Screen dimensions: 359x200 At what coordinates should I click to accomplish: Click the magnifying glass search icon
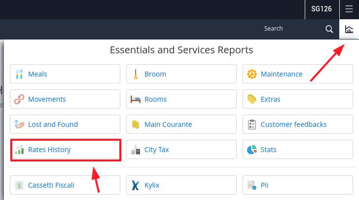point(329,29)
